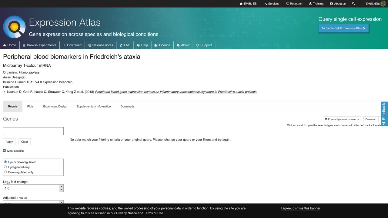Screen dimensions: 388x218
Task: Open the FAQ page
Action: pos(125,45)
